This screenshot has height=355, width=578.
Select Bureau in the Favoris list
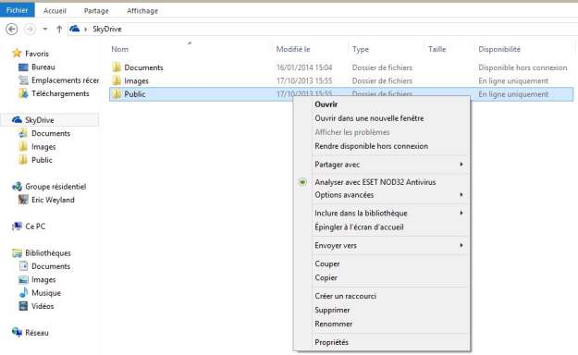point(43,67)
